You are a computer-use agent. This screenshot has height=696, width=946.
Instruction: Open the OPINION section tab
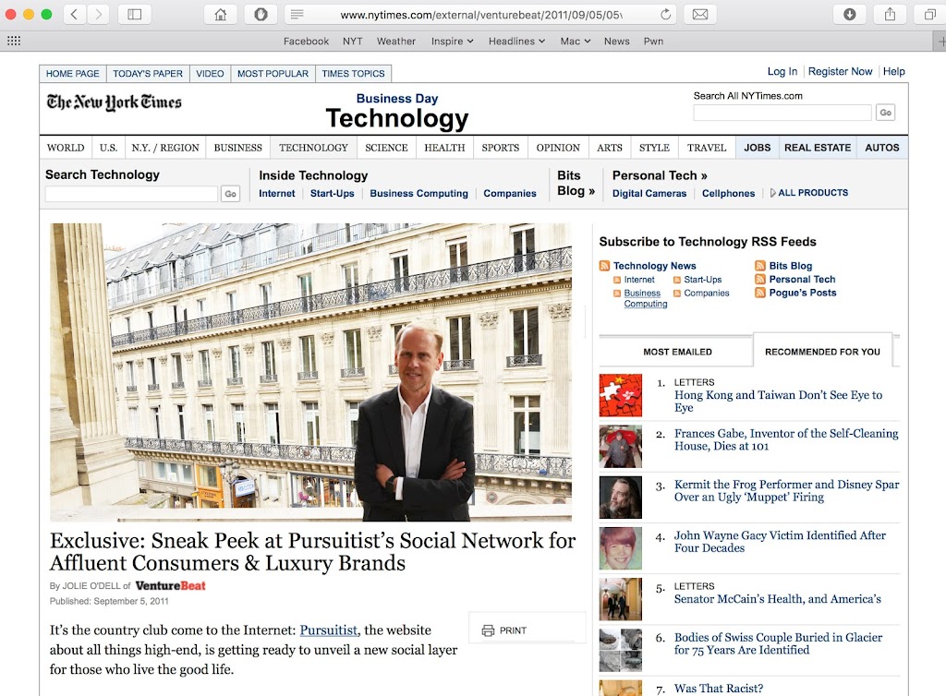click(557, 148)
